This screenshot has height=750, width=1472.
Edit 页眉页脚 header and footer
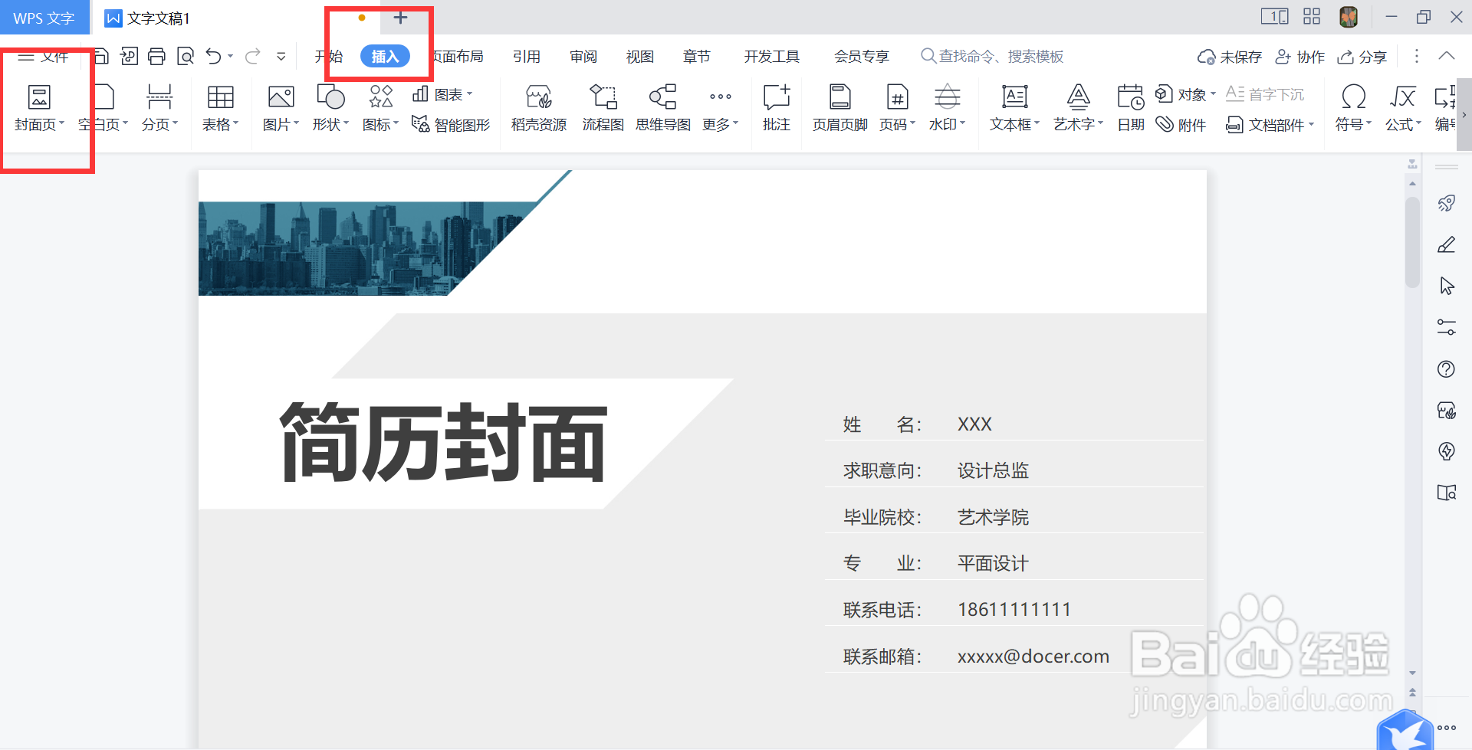pyautogui.click(x=840, y=108)
